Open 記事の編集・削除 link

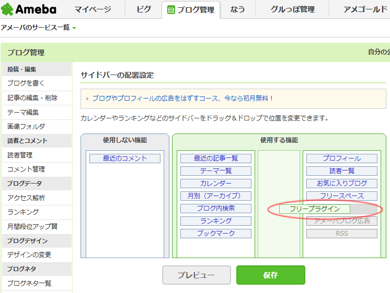pos(32,97)
